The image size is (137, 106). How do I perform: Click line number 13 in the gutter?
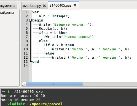(x=26, y=62)
